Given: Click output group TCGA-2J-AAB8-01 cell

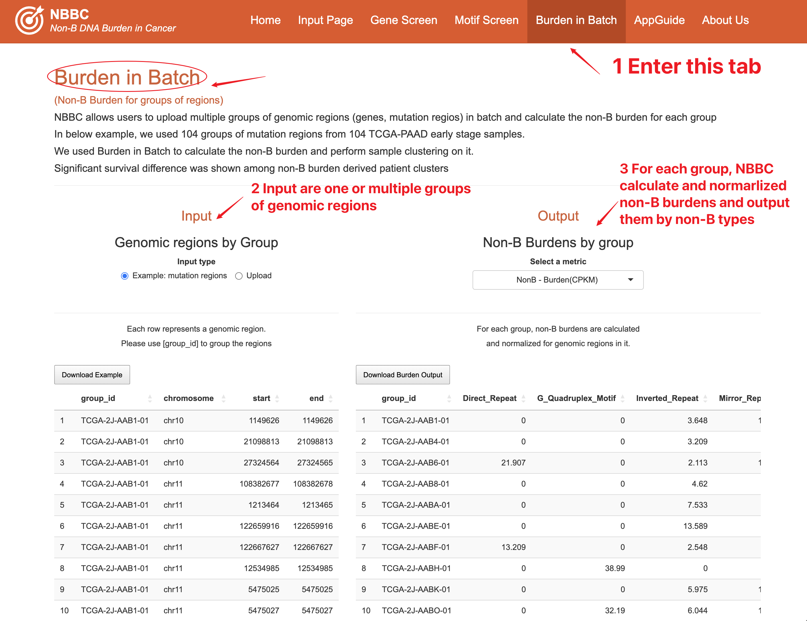Looking at the screenshot, I should click(415, 484).
